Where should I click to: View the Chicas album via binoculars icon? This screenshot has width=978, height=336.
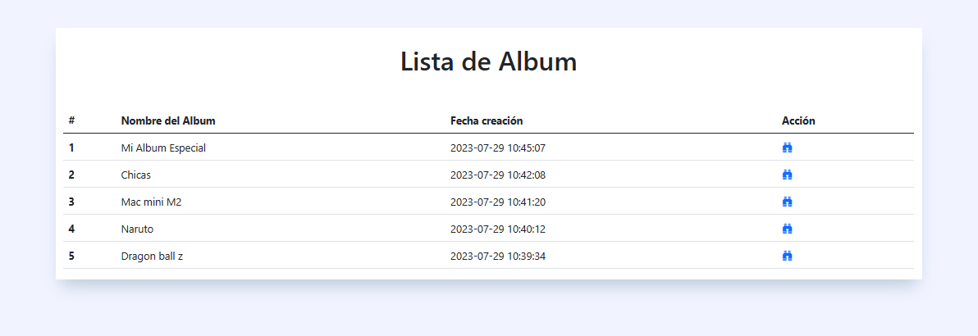pyautogui.click(x=787, y=175)
